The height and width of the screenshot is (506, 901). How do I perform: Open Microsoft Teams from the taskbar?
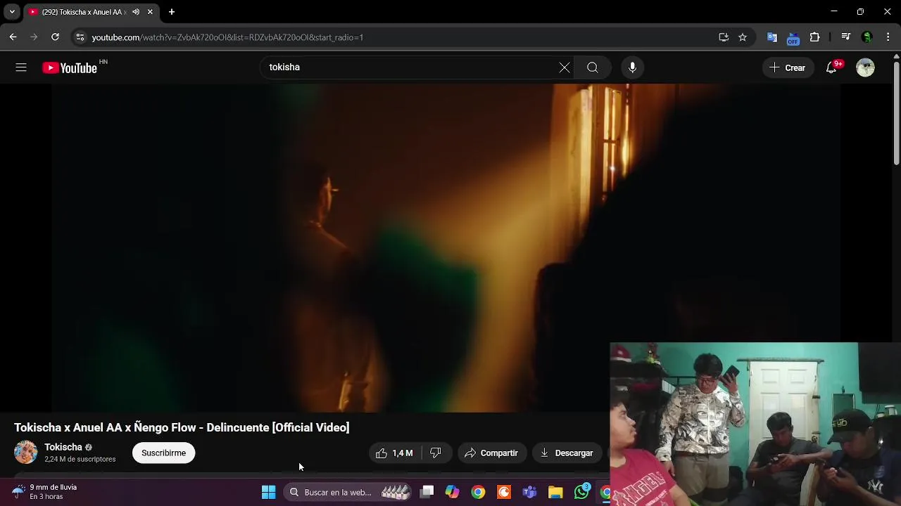(529, 492)
